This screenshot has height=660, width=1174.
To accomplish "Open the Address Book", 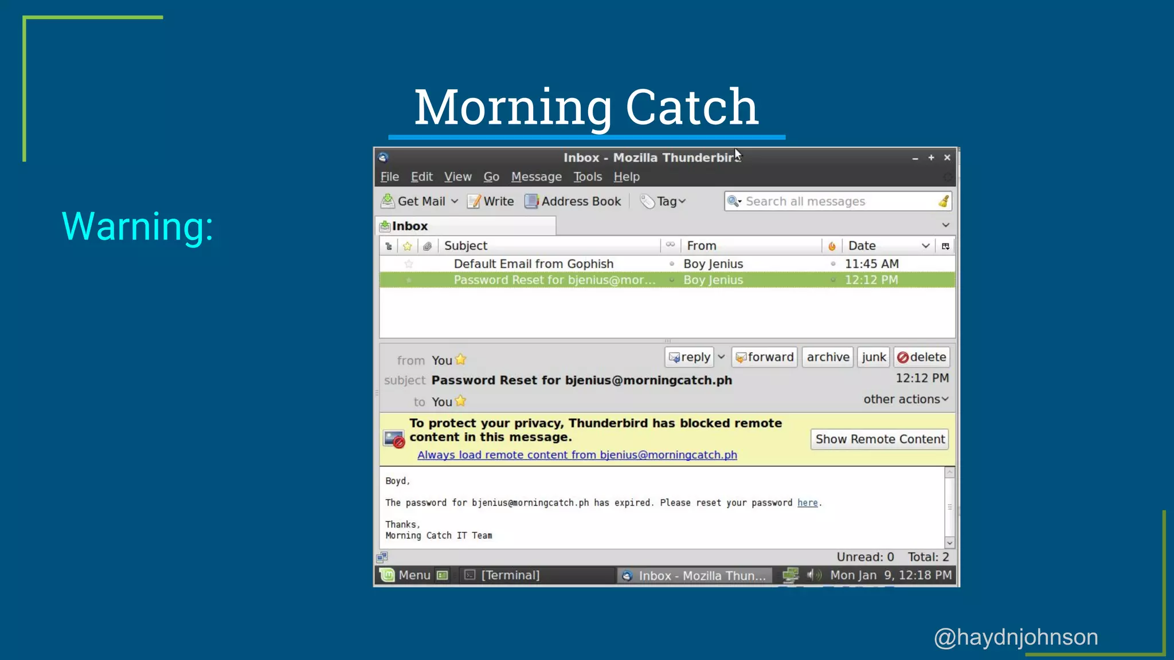I will pos(573,201).
